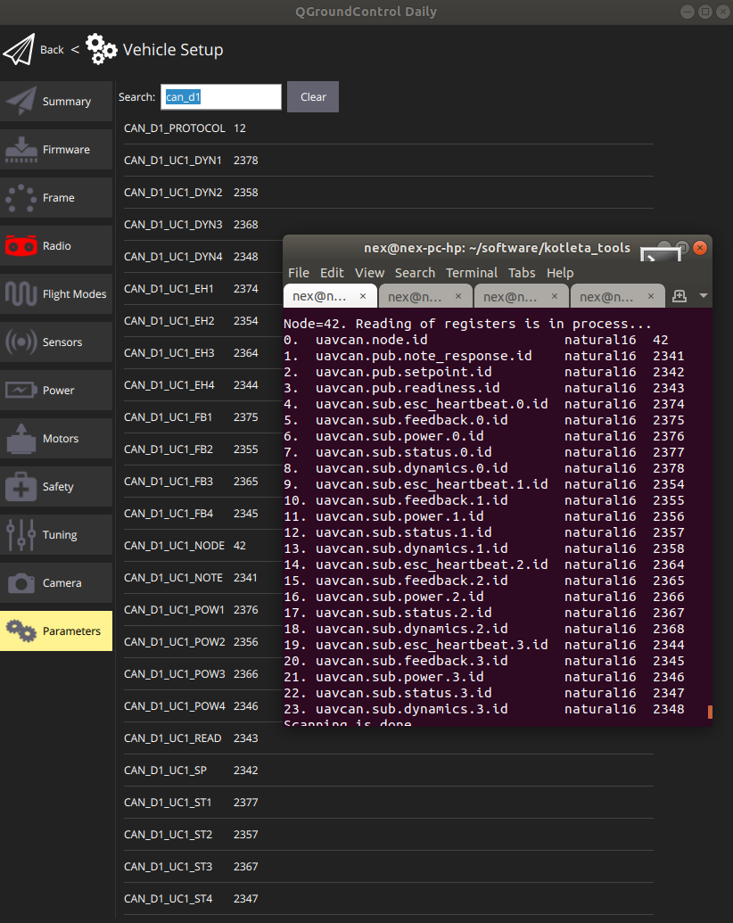
Task: Select the CAN_D1_UC1_DYN1 parameter row
Action: 389,161
